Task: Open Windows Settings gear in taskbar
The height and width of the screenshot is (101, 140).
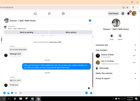Action: [15, 99]
